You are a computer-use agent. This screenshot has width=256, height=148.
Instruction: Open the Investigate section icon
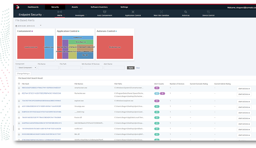pos(80,12)
